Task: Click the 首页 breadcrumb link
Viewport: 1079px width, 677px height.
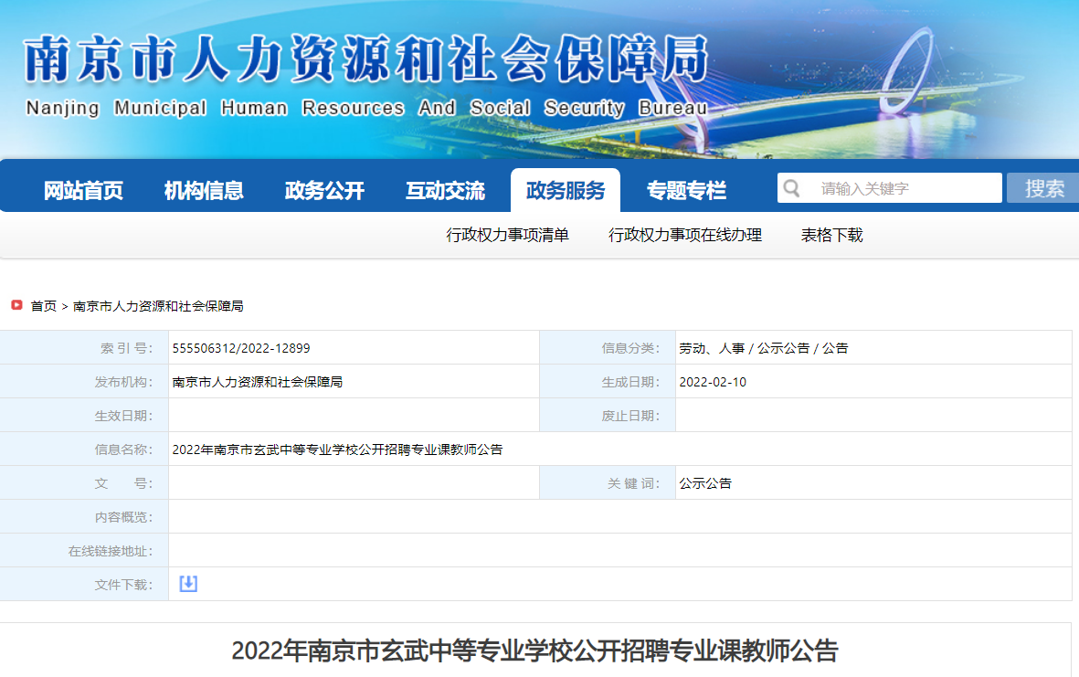Action: (43, 306)
